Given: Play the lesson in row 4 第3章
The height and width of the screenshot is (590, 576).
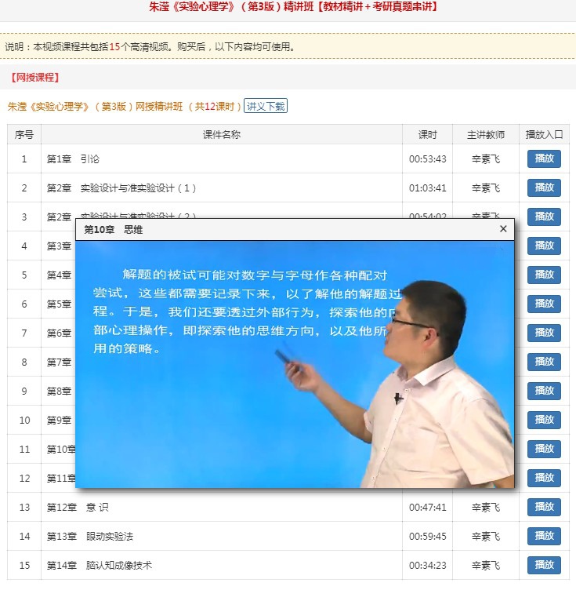Looking at the screenshot, I should (x=544, y=246).
